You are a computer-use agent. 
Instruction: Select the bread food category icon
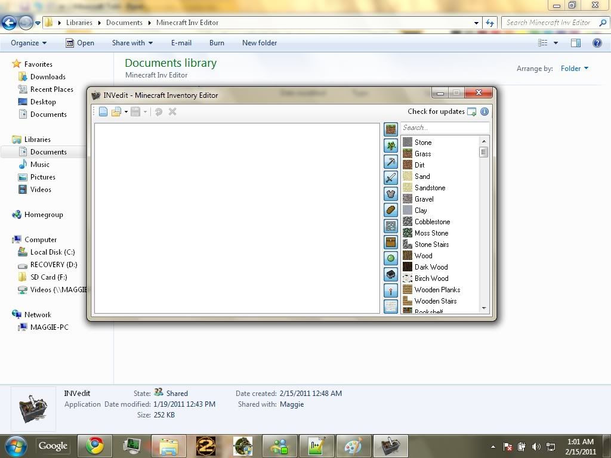(x=391, y=210)
